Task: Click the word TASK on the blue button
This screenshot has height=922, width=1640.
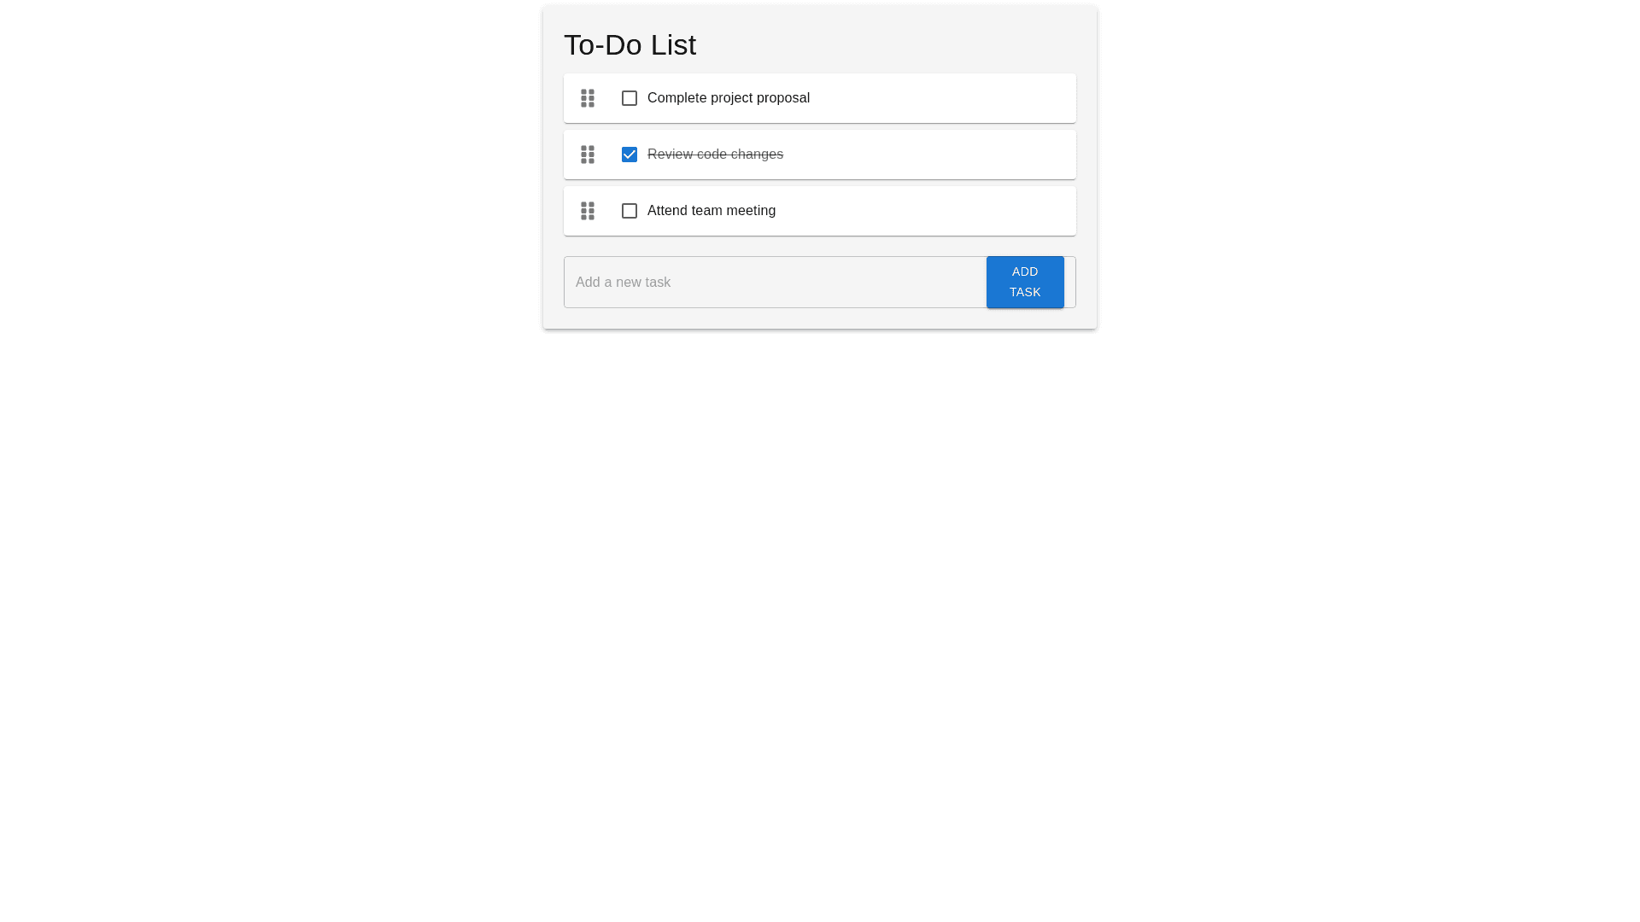Action: pos(1025,292)
